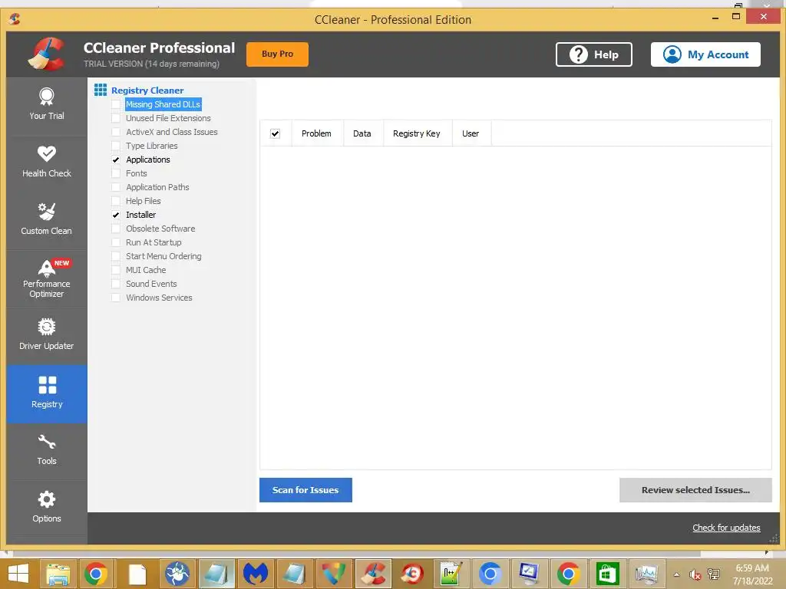Viewport: 786px width, 589px height.
Task: Open the Tools section
Action: tap(47, 451)
